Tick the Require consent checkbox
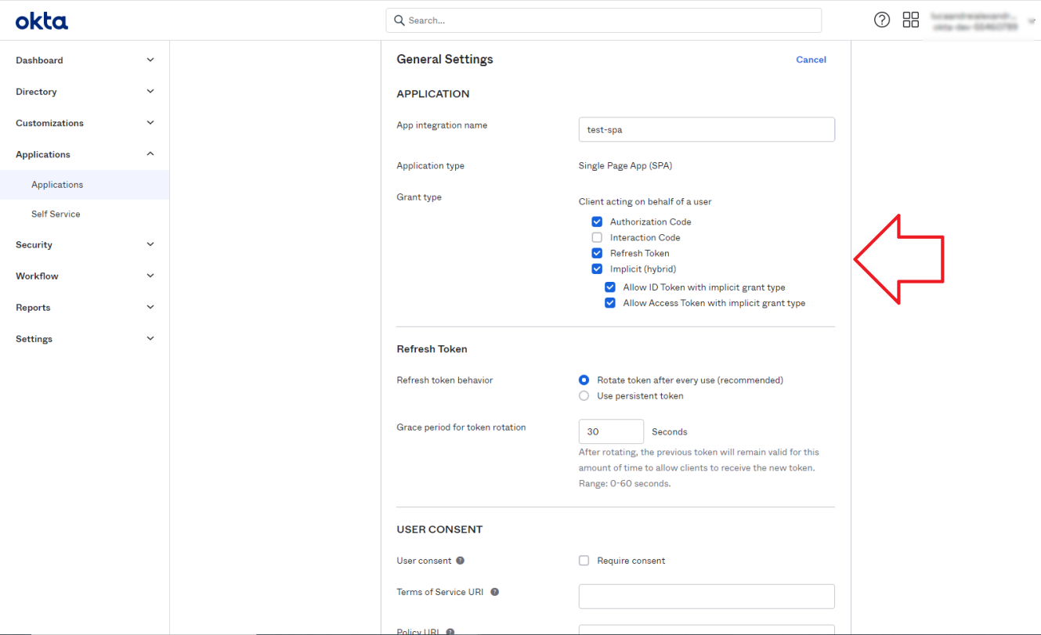 [x=584, y=561]
